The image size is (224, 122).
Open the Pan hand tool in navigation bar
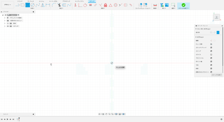click(x=106, y=114)
